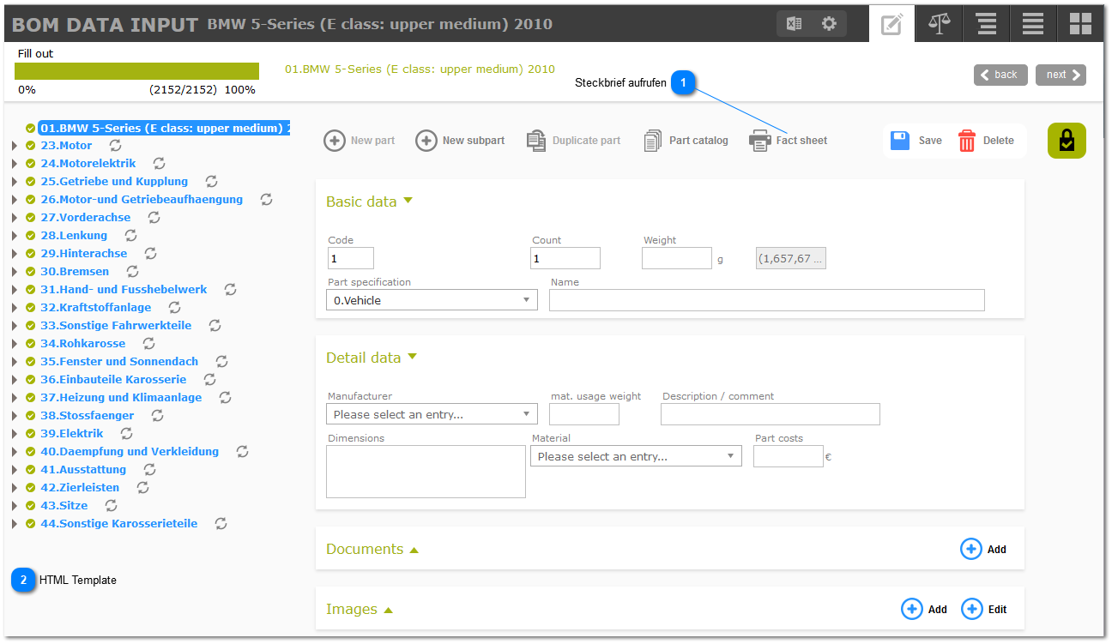Click the Dimensions text area
The image size is (1112, 644).
(x=426, y=472)
